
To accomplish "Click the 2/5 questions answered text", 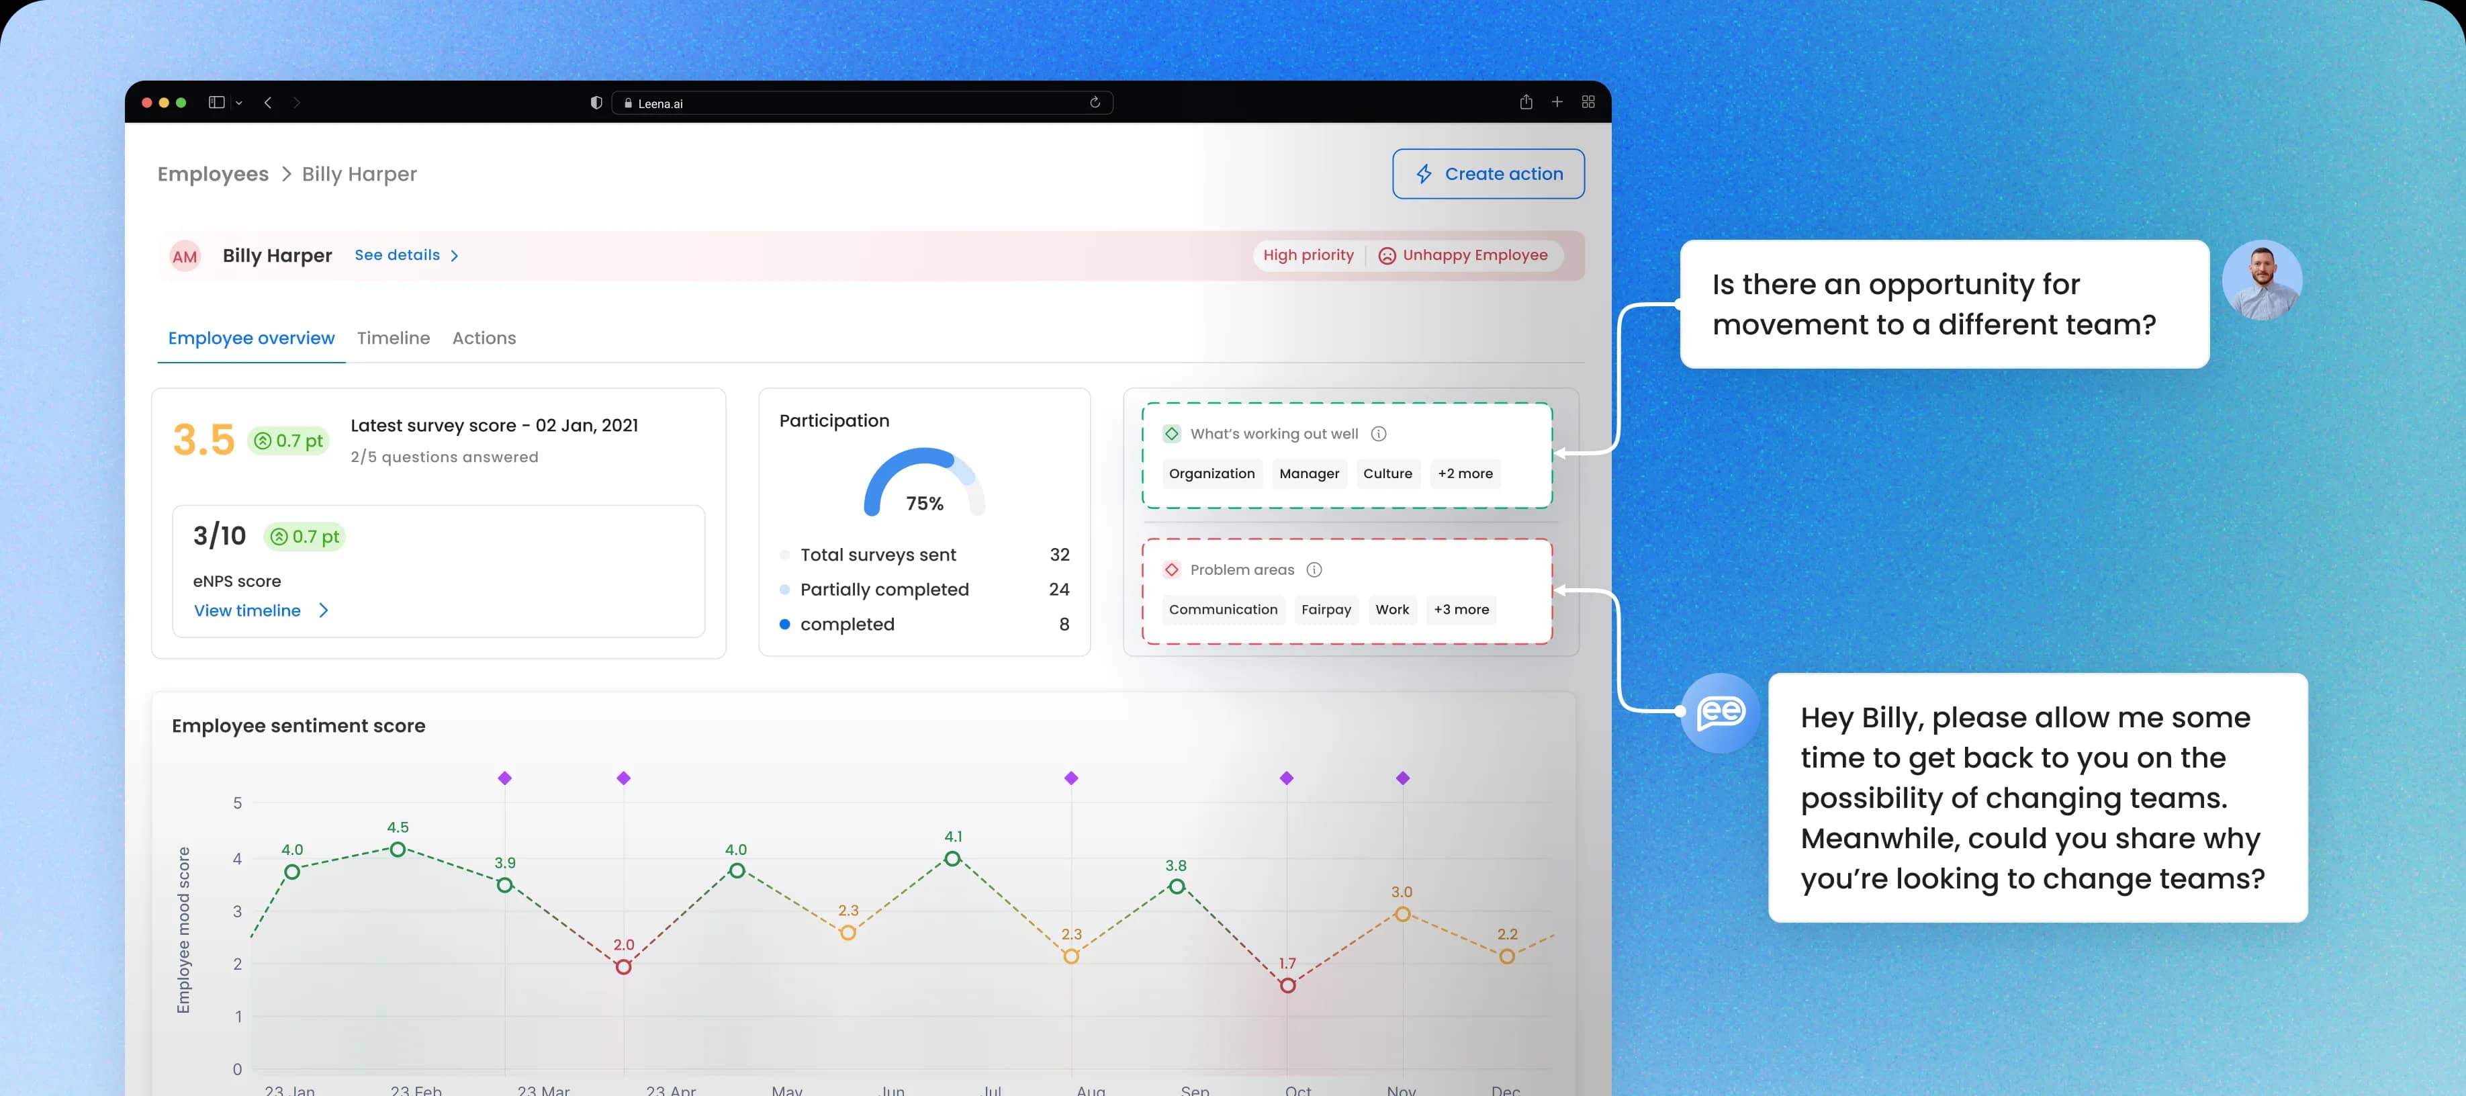I will point(444,457).
